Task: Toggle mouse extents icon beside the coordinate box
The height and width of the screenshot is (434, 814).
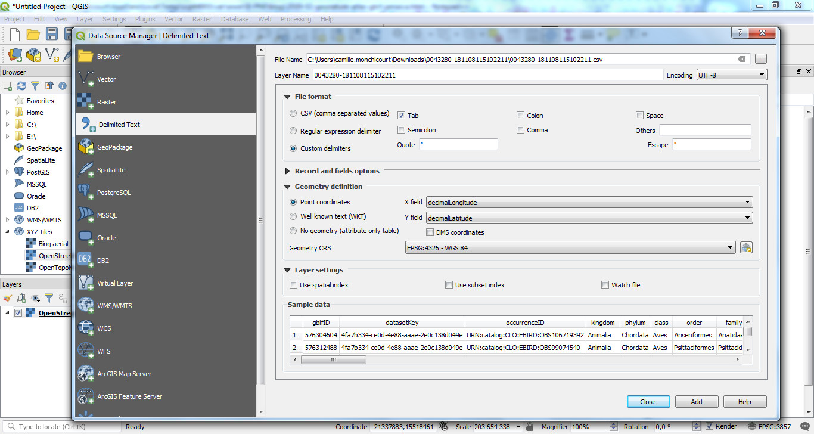Action: click(443, 427)
